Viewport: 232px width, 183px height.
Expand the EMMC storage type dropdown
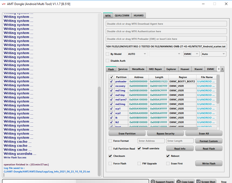(x=191, y=54)
